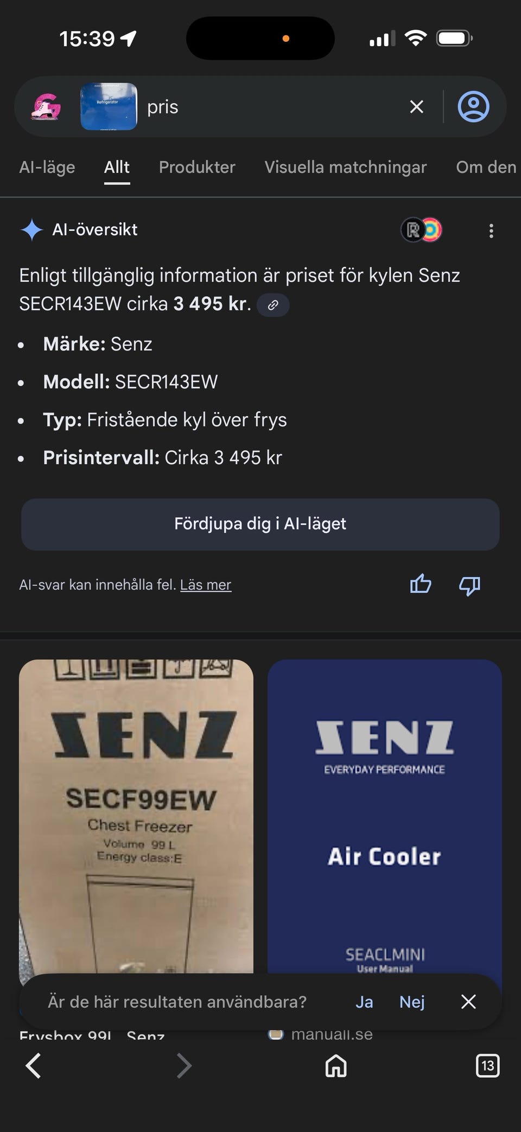
Task: Open the Läs mer link
Action: tap(206, 585)
